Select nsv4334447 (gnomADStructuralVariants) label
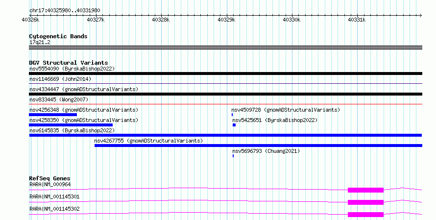This screenshot has height=220, width=436. pos(84,89)
